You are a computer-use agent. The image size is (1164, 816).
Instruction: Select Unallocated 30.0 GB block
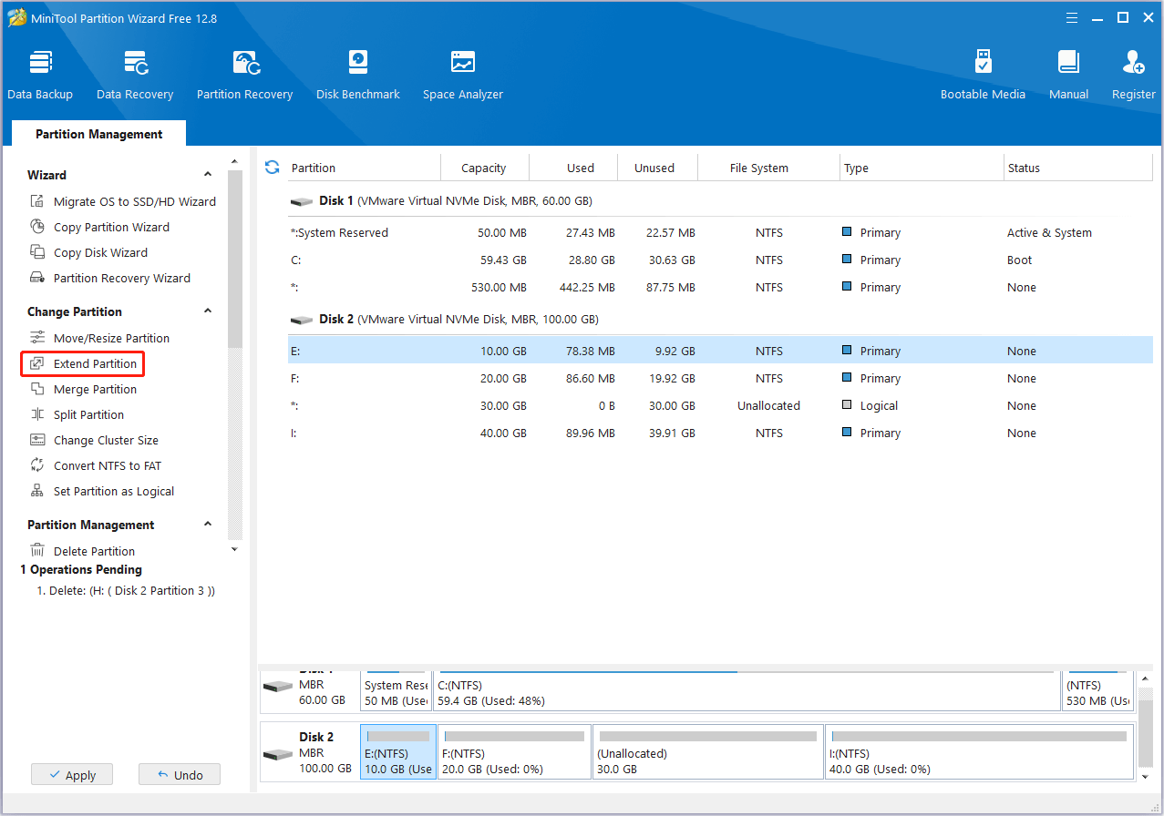(708, 752)
